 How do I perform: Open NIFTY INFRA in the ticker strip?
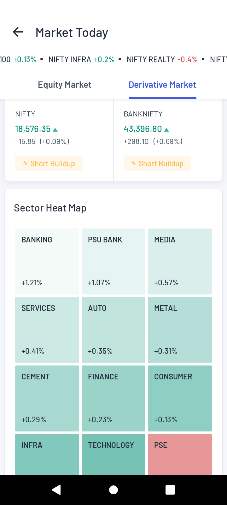pyautogui.click(x=81, y=59)
